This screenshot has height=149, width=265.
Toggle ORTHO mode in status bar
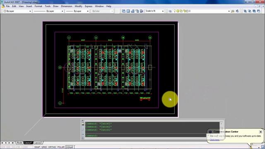coord(52,147)
